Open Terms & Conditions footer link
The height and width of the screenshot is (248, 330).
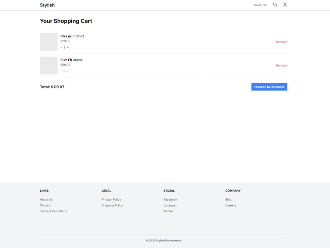[53, 211]
